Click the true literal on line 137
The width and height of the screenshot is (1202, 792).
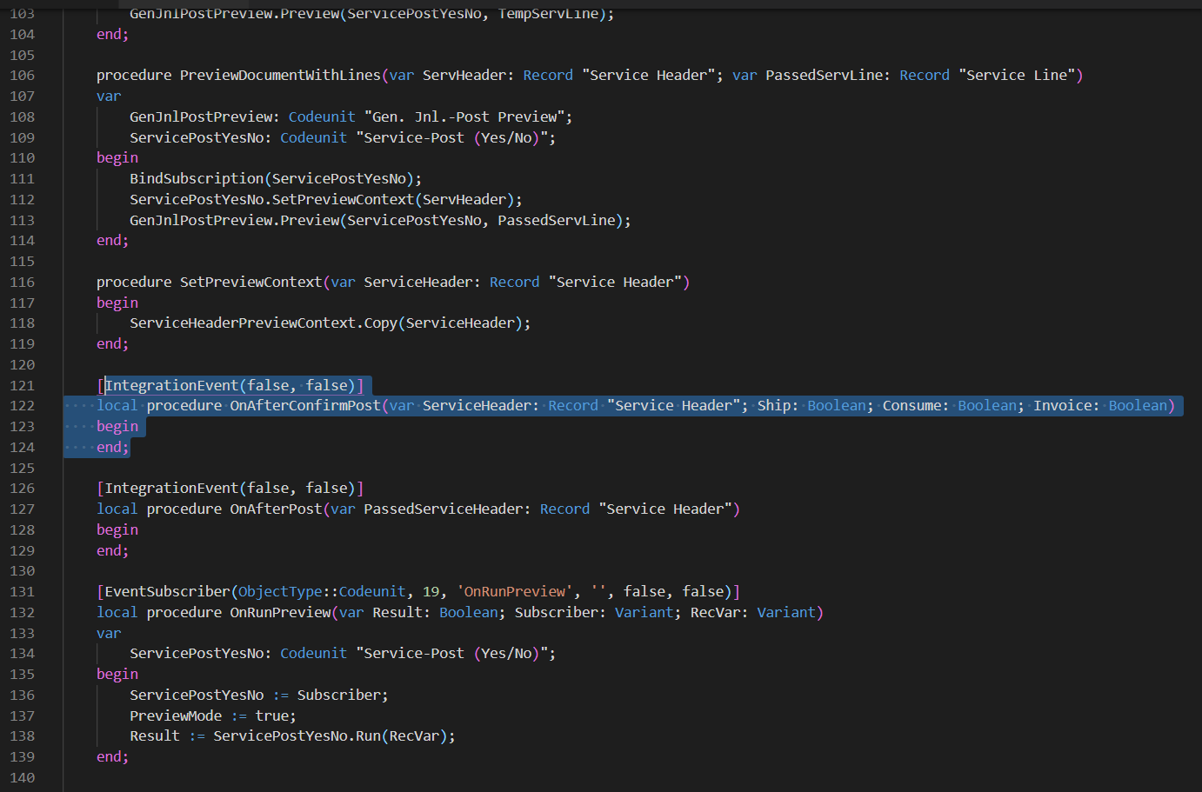273,715
